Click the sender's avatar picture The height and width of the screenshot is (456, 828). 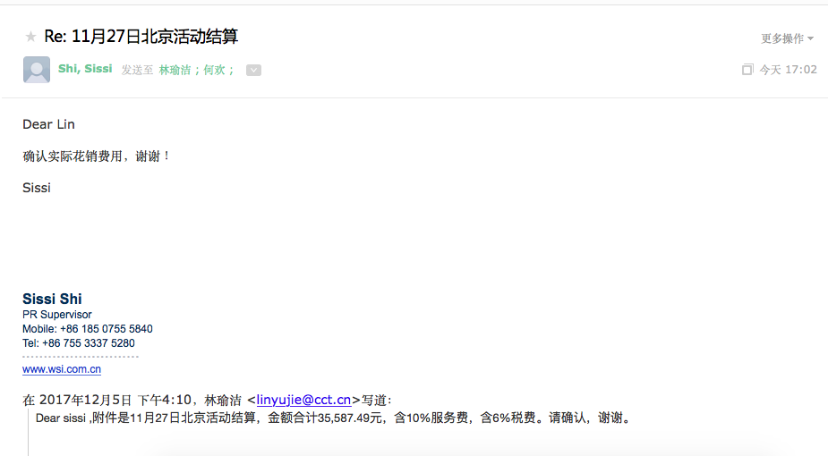tap(37, 70)
